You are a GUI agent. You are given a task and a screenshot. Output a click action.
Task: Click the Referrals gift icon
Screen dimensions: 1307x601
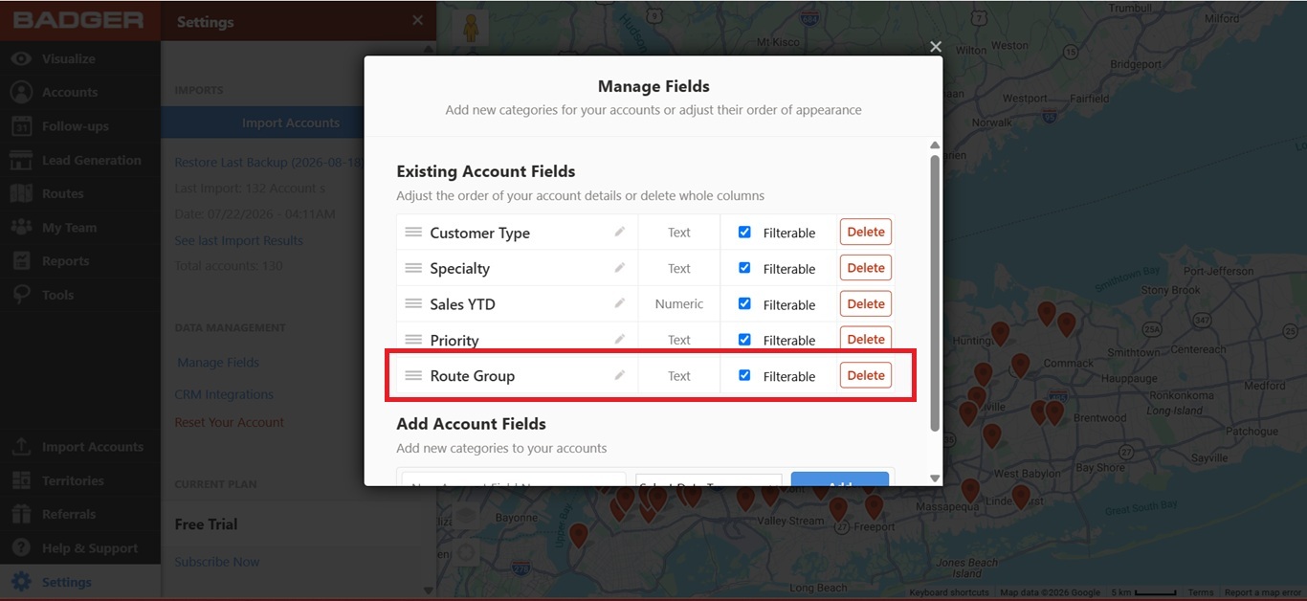[21, 514]
